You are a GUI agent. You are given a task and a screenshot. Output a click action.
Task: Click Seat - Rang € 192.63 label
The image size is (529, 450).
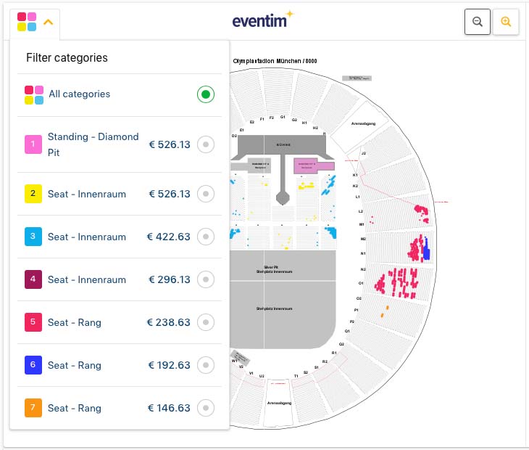point(75,365)
